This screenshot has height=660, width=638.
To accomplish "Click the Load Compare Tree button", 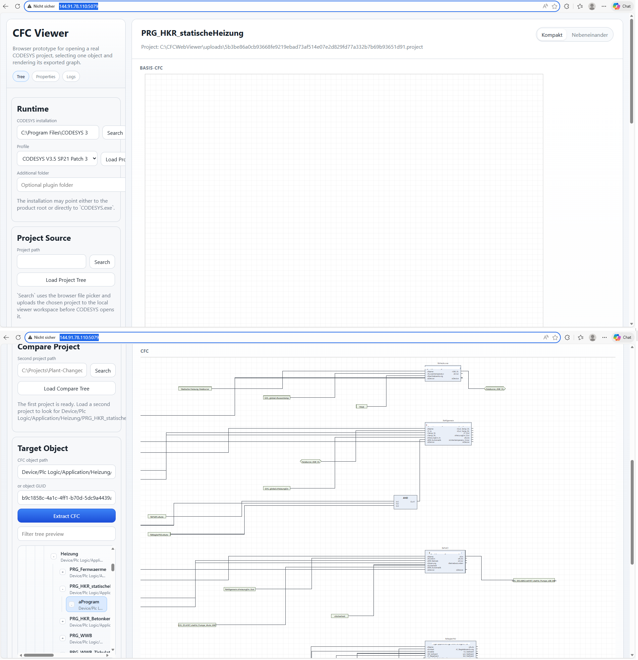I will 66,389.
